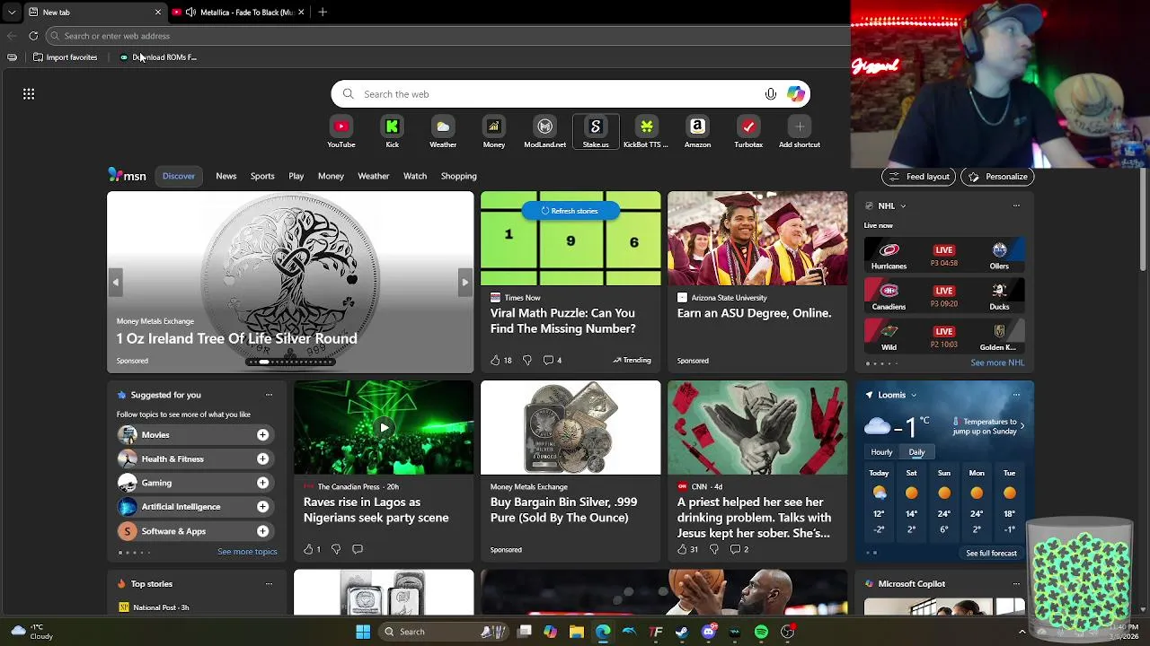Open the Microsoft Copilot card options menu
Image resolution: width=1150 pixels, height=646 pixels.
coord(1016,584)
